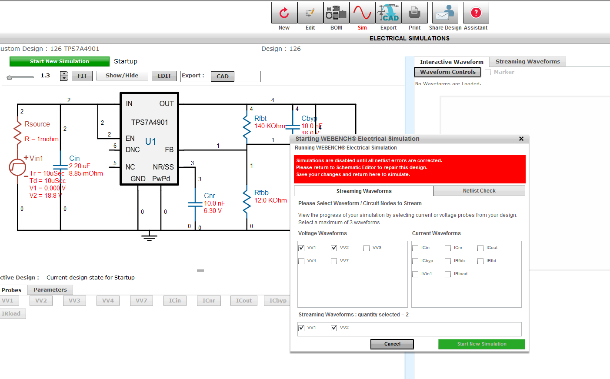Uncheck VV2 under Voltage Waveforms
The width and height of the screenshot is (610, 379).
pos(334,248)
